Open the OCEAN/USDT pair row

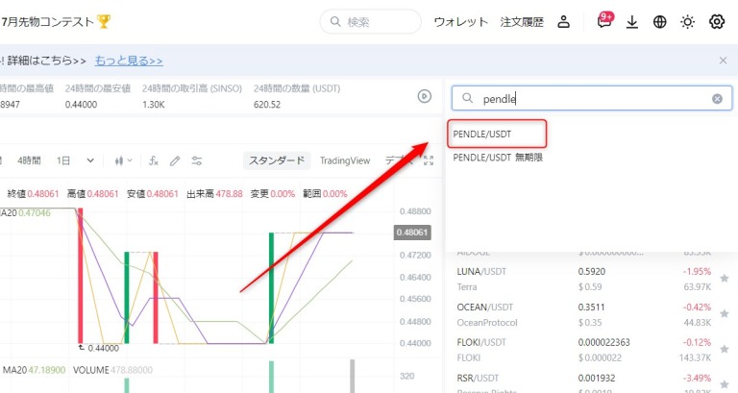[592, 314]
